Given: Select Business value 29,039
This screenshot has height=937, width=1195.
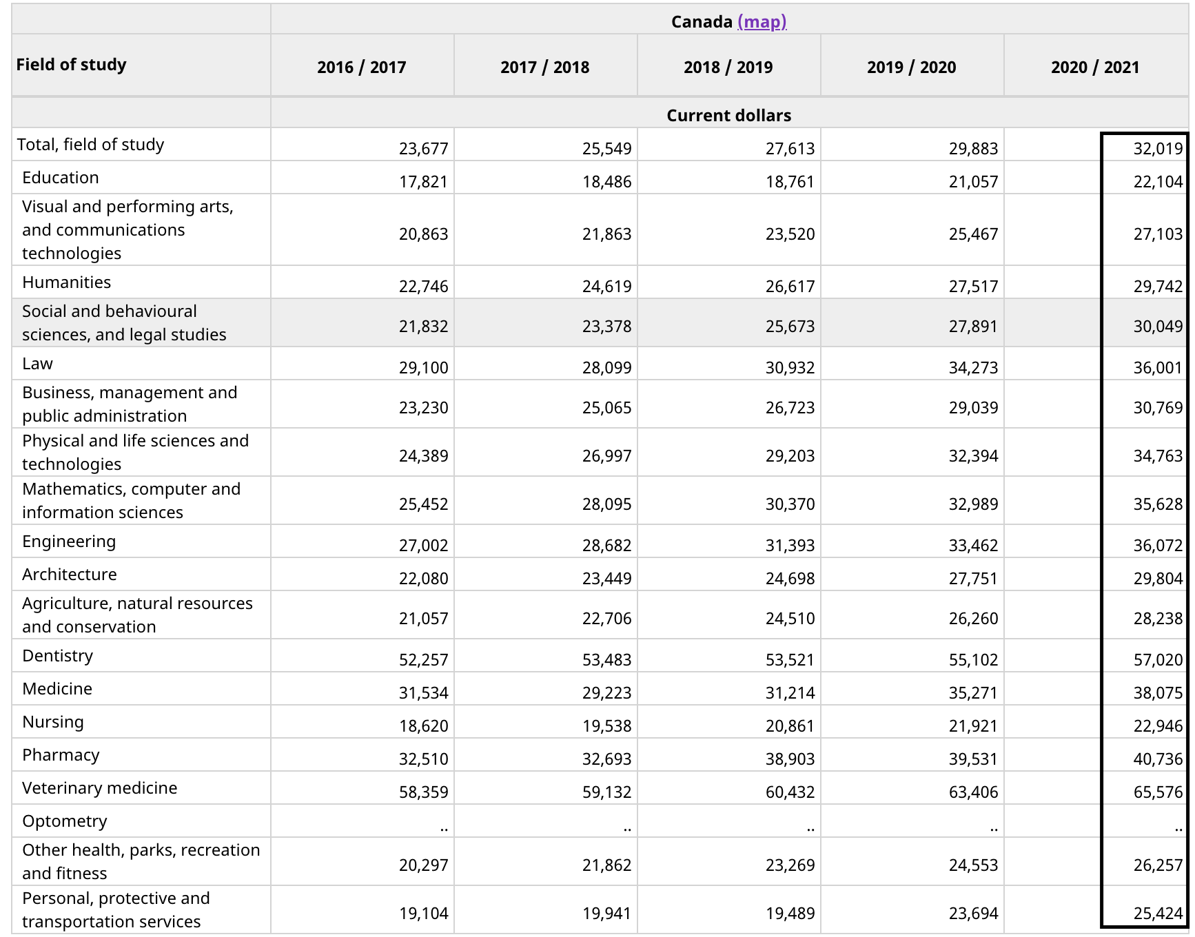Looking at the screenshot, I should point(973,407).
